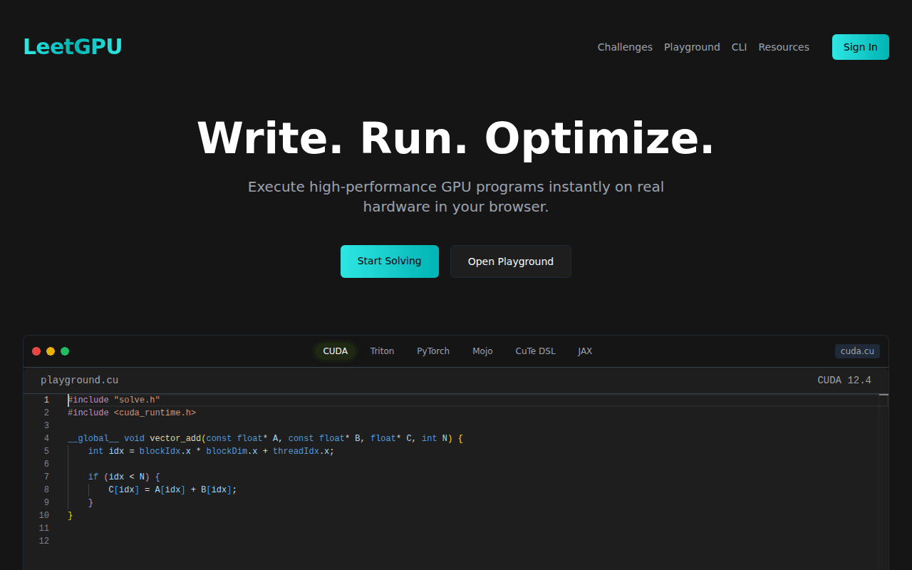912x570 pixels.
Task: Switch to the JAX tab
Action: (x=585, y=351)
